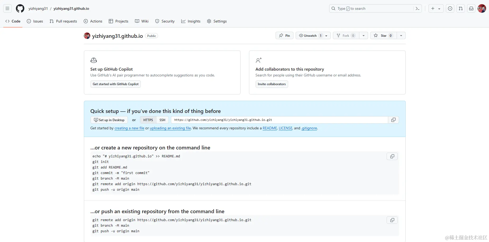Open repository Settings tab

pos(217,21)
